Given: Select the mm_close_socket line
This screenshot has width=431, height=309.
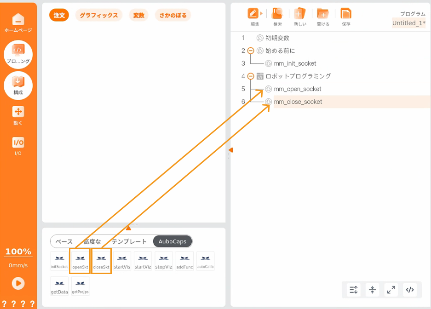Looking at the screenshot, I should click(x=298, y=102).
